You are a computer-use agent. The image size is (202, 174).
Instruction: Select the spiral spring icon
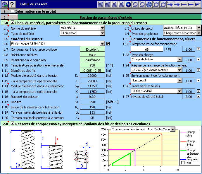(x=149, y=4)
